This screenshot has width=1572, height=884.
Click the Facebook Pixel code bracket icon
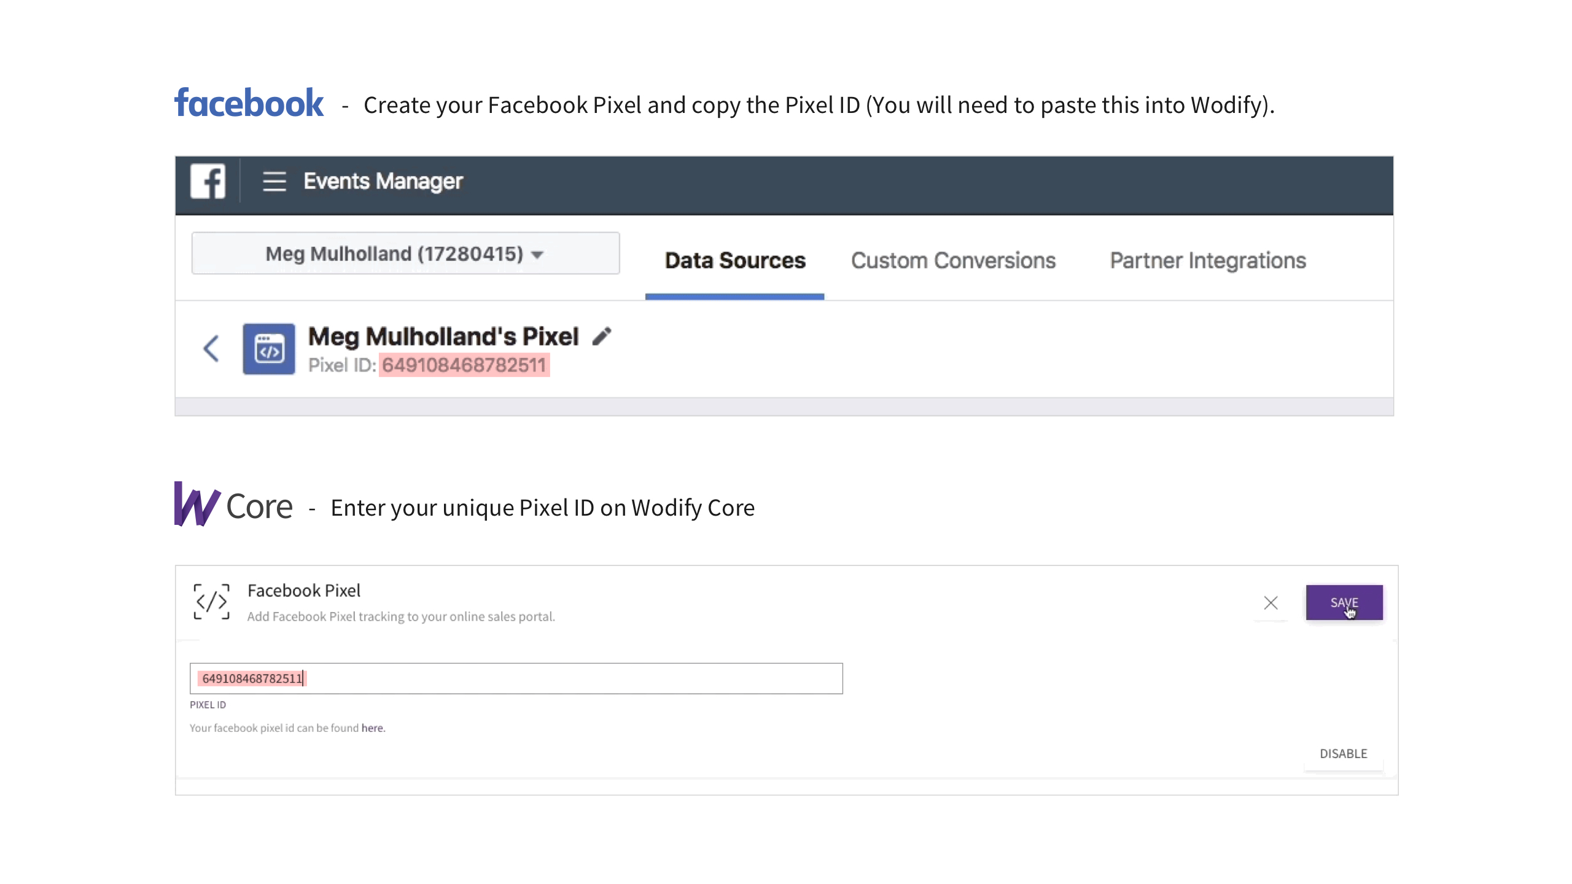coord(211,602)
